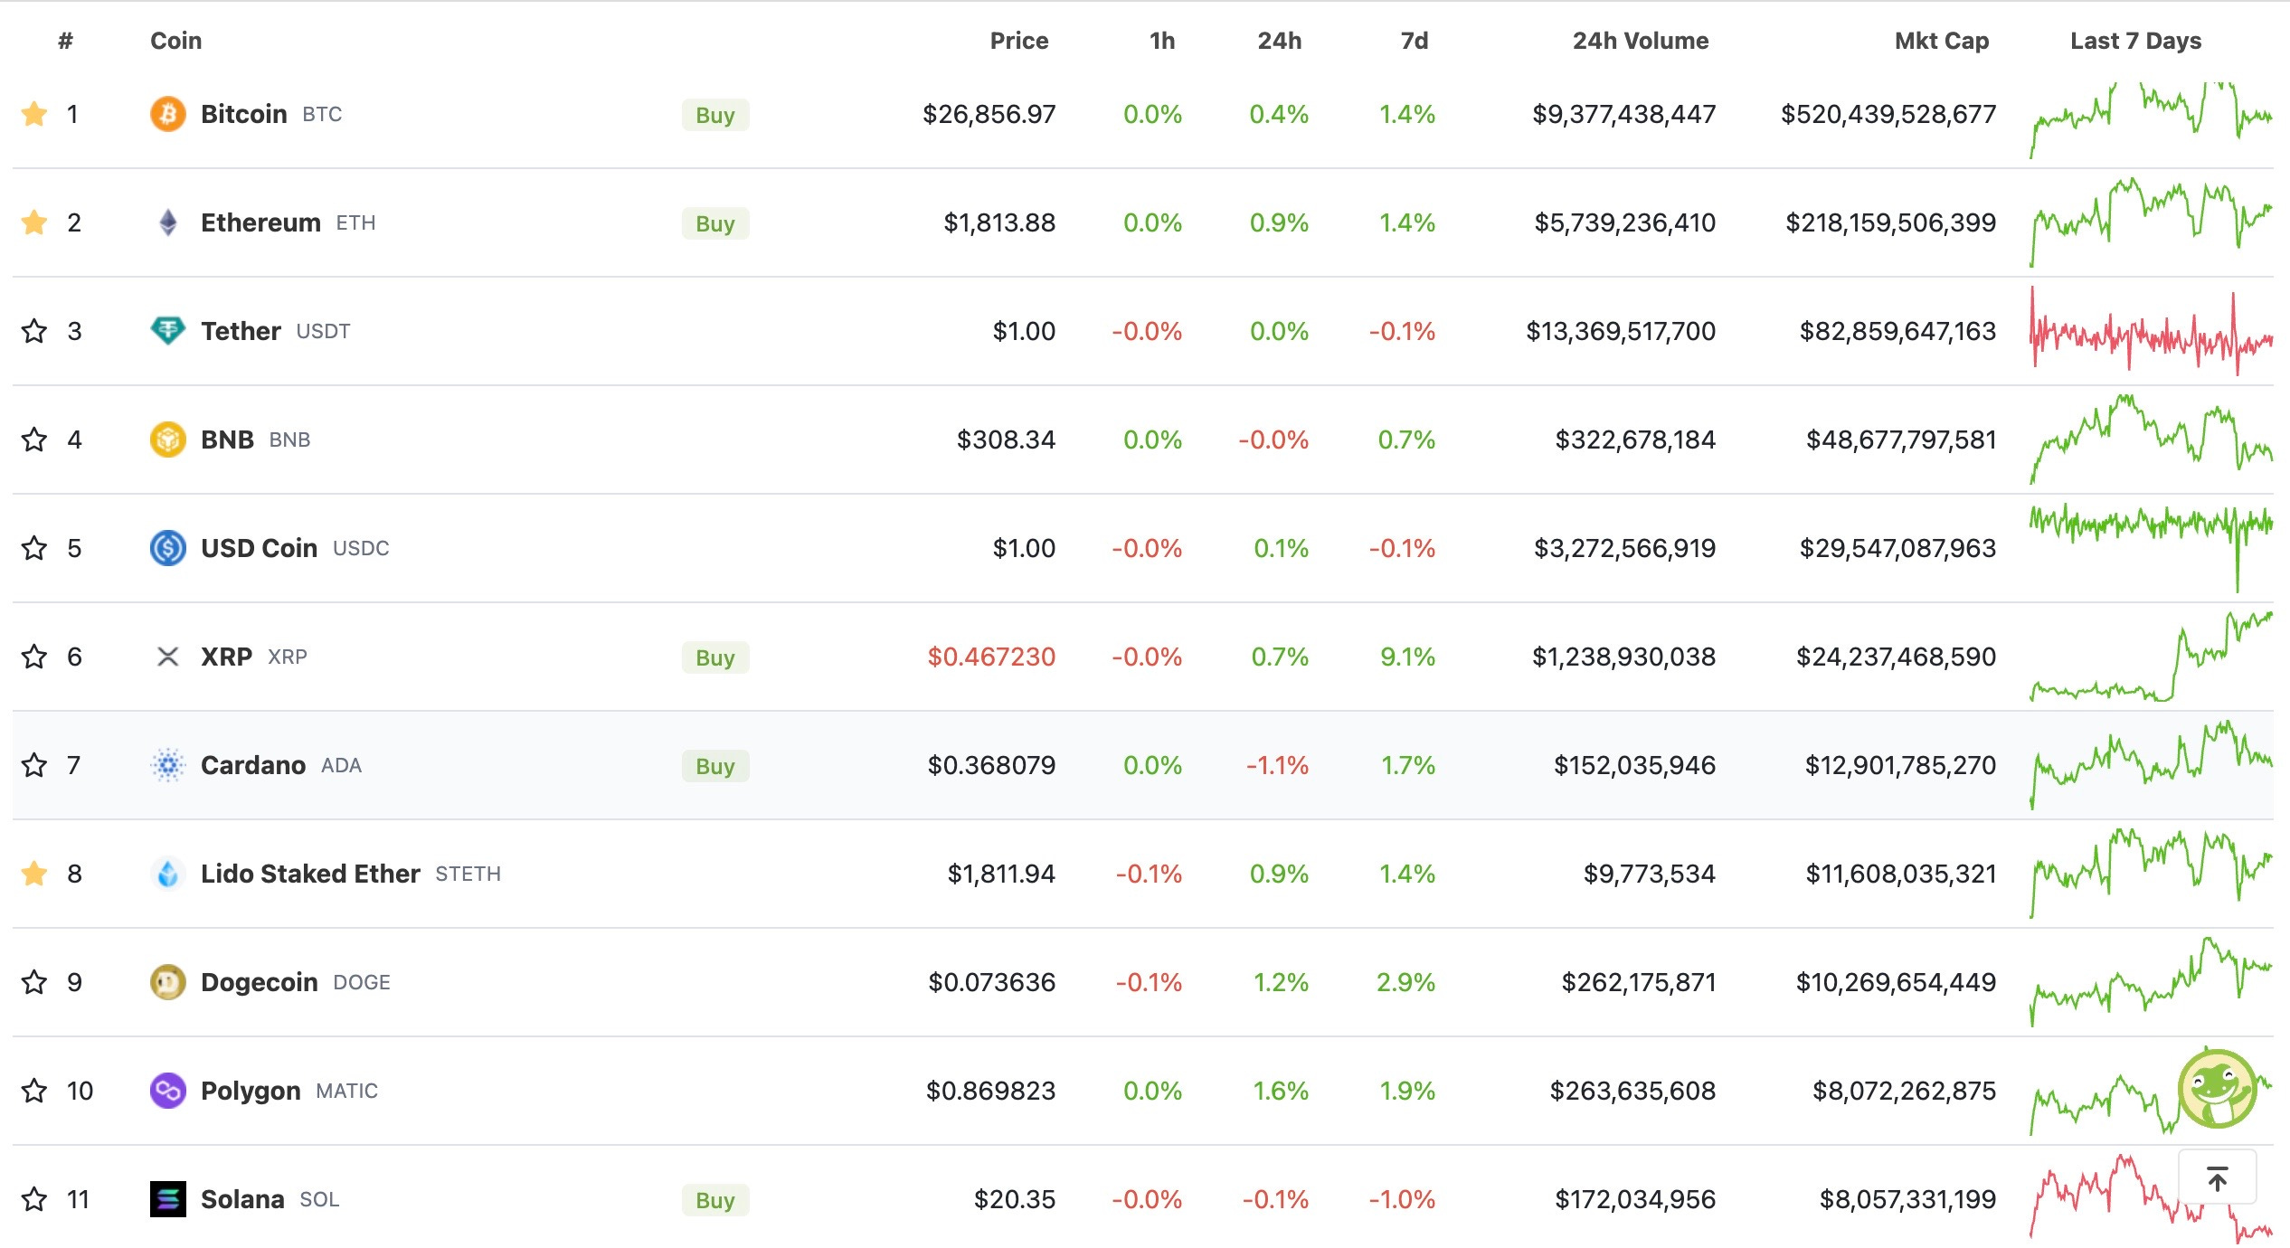2290x1248 pixels.
Task: Click the Buy button for Ethereum
Action: coord(715,223)
